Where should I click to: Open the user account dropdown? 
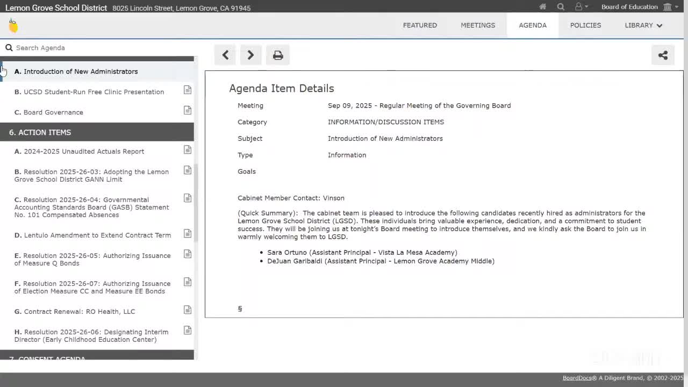click(581, 7)
